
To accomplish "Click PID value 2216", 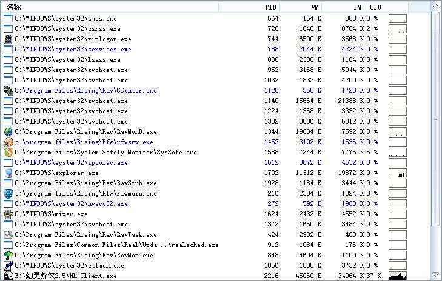I will coord(271,276).
